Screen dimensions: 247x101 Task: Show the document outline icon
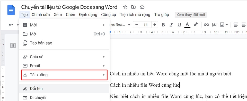[13, 46]
